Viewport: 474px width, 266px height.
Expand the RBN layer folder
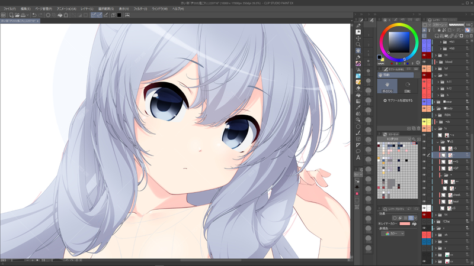coord(435,115)
